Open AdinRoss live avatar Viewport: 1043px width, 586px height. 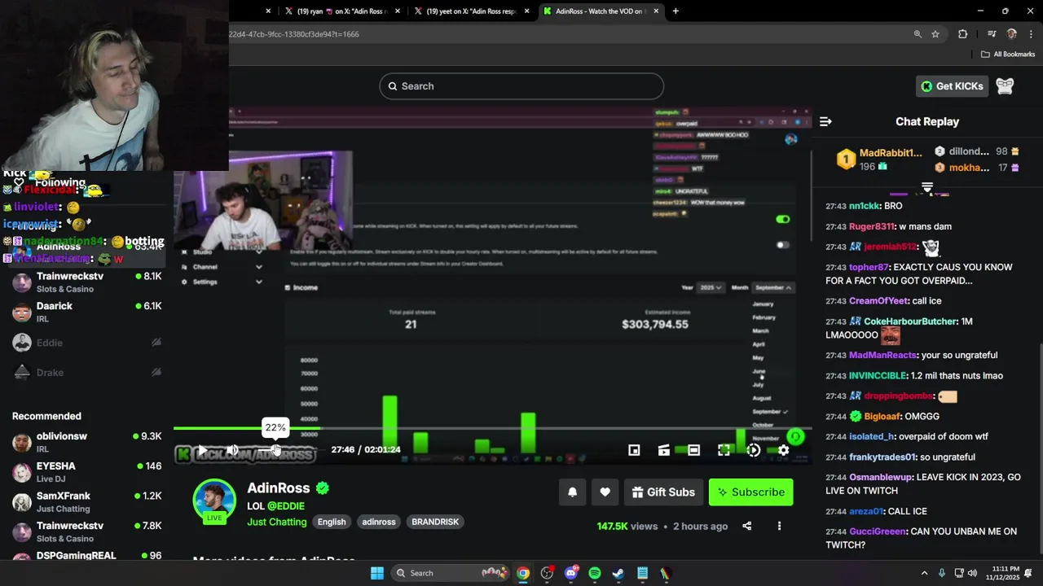click(x=214, y=500)
